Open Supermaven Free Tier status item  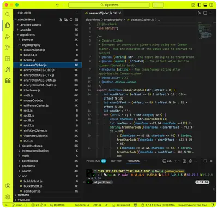pos(192,205)
